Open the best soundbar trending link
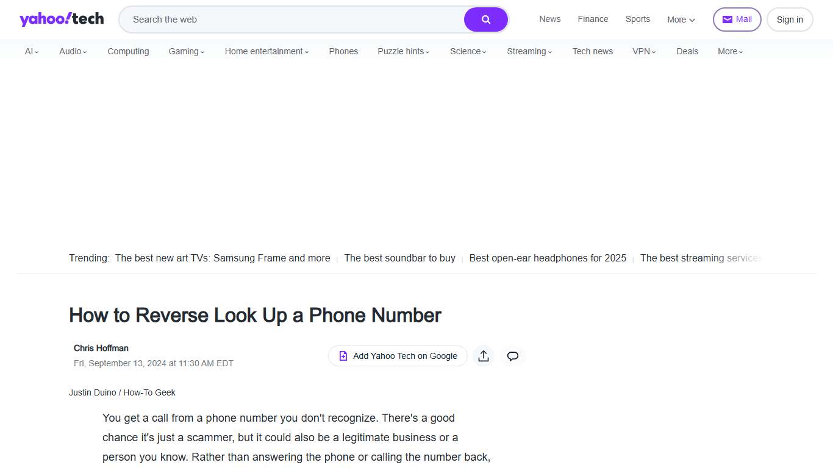 (x=399, y=258)
